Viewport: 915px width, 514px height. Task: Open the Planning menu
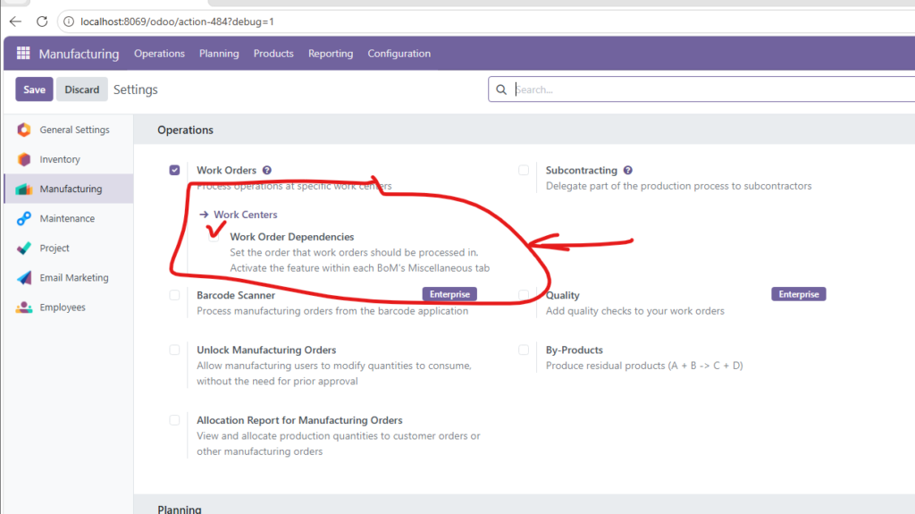point(219,54)
